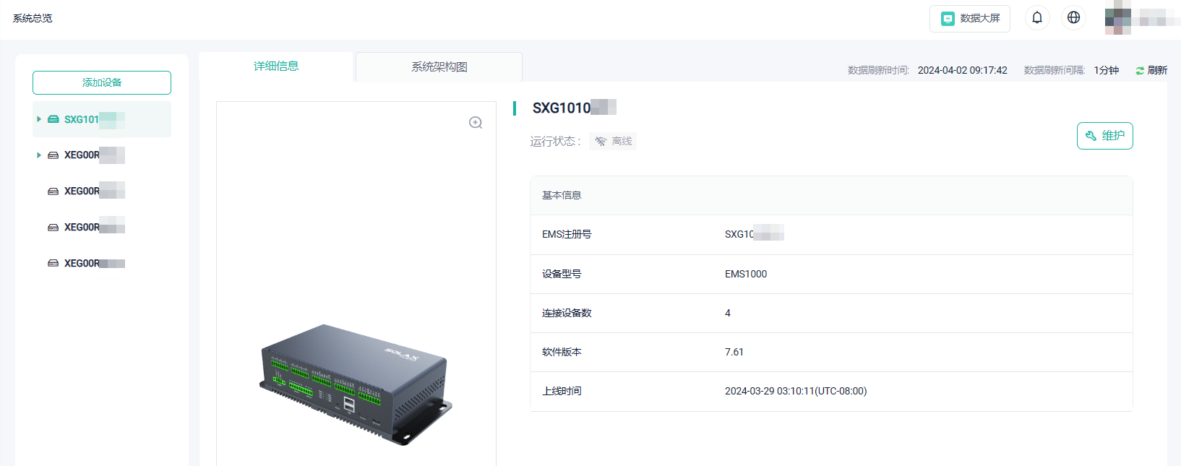1181x466 pixels.
Task: Click the 设备型号 row label
Action: tap(562, 274)
